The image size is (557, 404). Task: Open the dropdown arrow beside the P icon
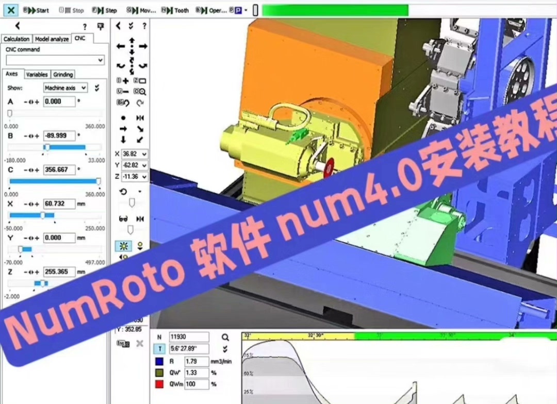246,10
